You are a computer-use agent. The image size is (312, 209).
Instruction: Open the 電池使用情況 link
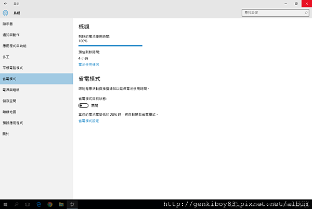point(89,65)
